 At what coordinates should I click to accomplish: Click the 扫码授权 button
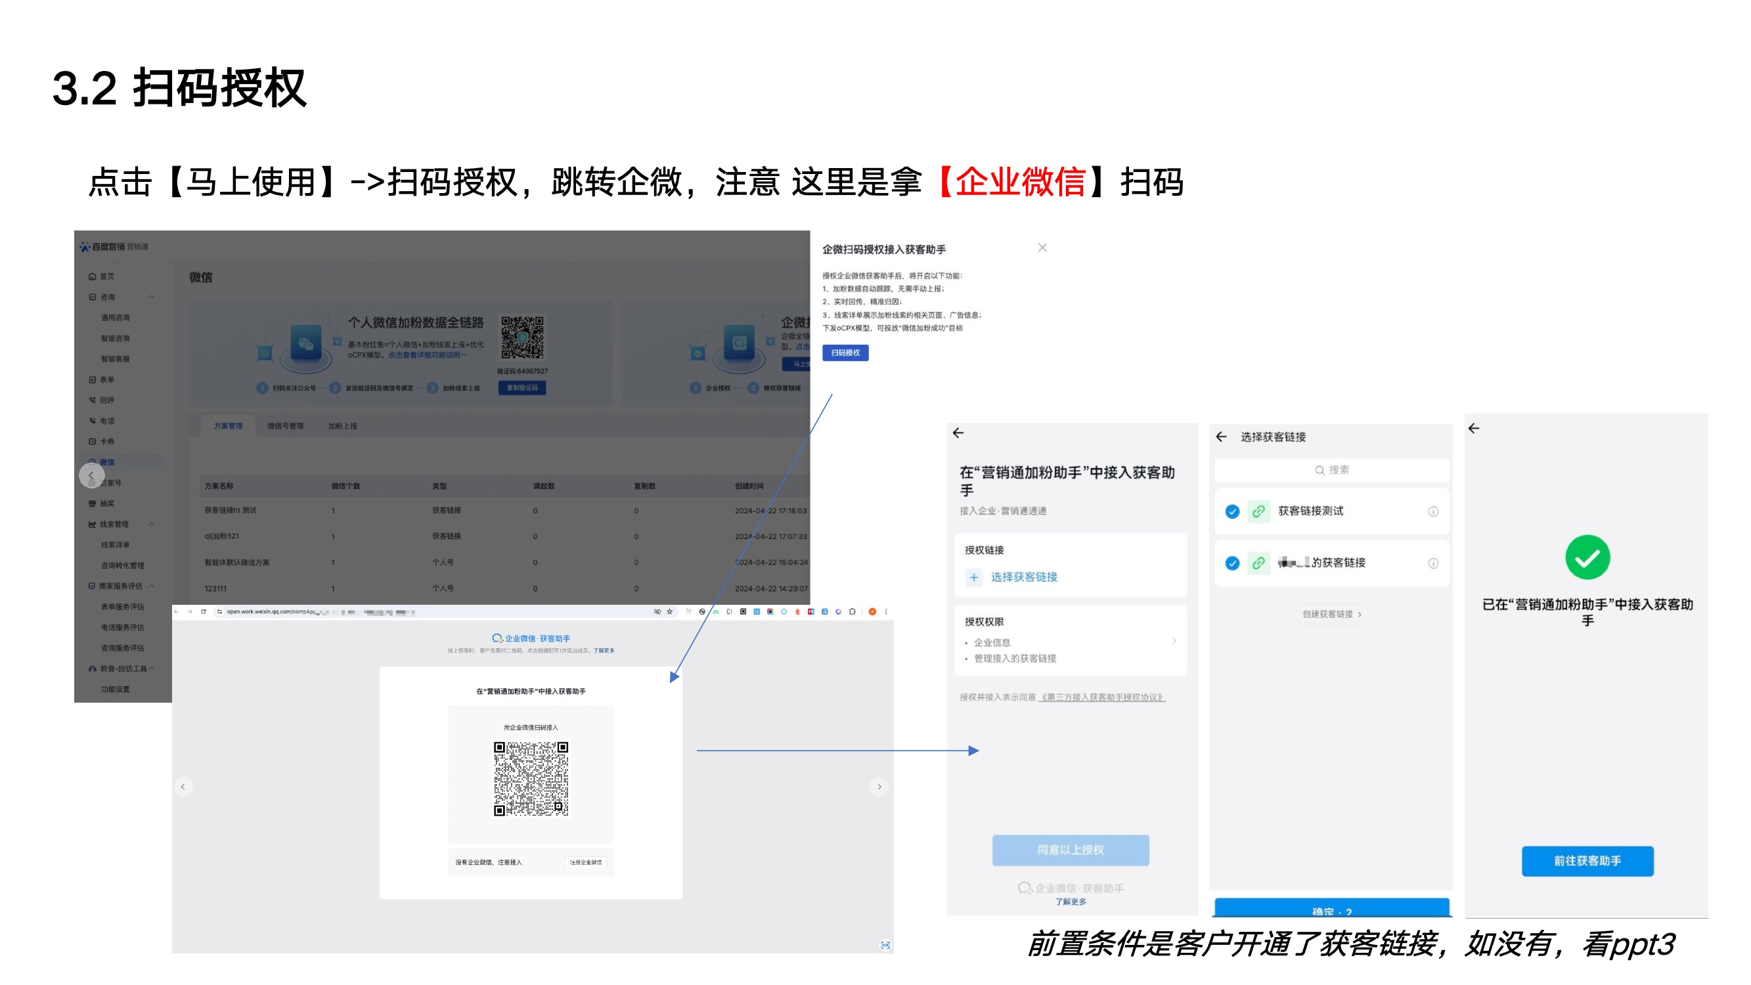point(845,352)
